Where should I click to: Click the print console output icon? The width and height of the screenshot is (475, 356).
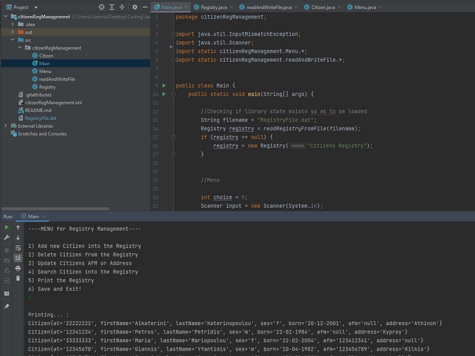coord(18,268)
